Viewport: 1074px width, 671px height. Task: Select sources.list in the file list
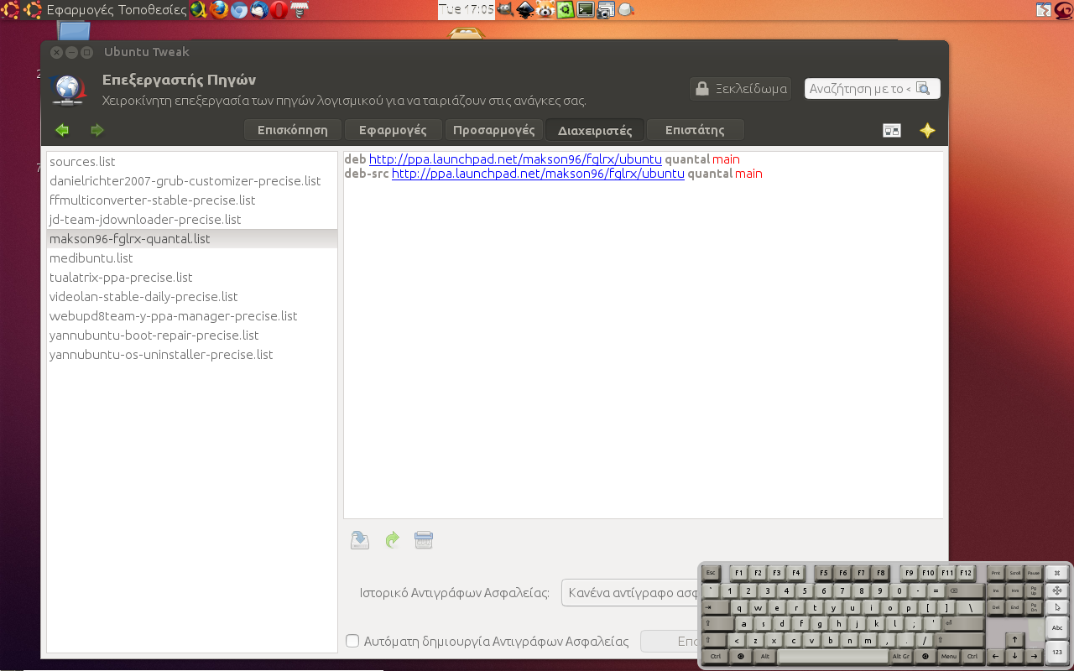(x=192, y=162)
